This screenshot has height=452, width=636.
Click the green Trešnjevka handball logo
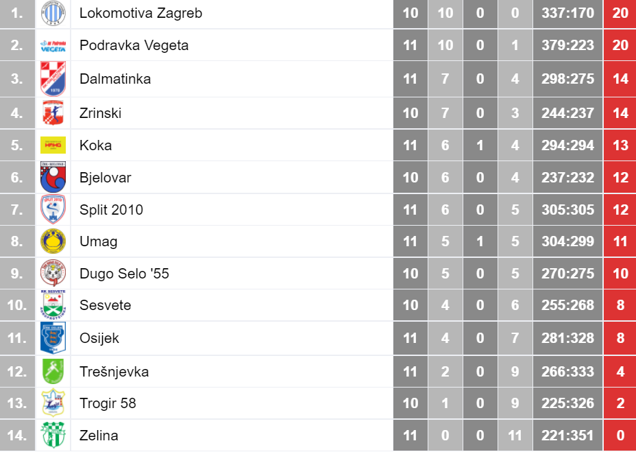(53, 371)
